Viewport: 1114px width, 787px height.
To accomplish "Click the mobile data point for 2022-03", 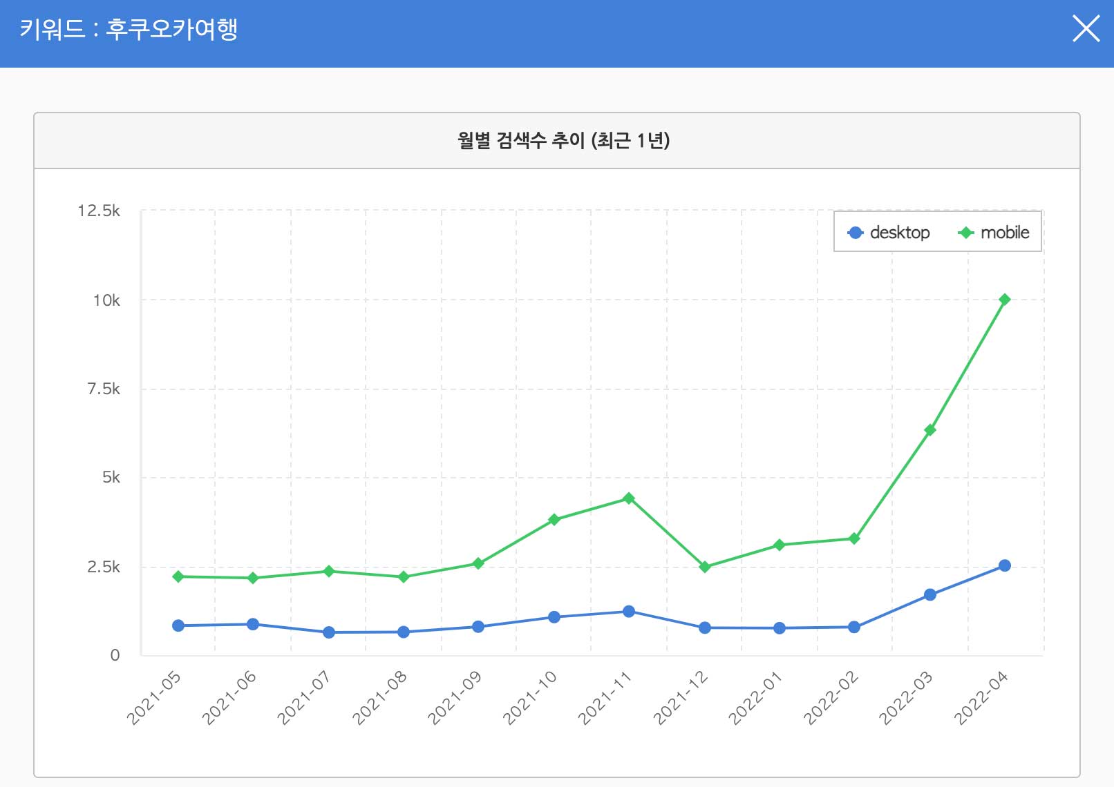I will point(929,430).
